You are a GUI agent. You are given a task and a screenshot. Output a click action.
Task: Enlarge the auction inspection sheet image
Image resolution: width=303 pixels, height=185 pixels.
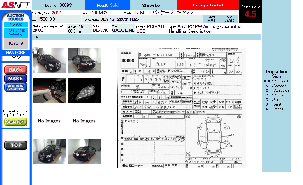(x=182, y=108)
